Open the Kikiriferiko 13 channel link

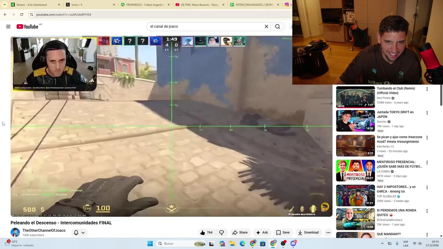click(x=385, y=147)
